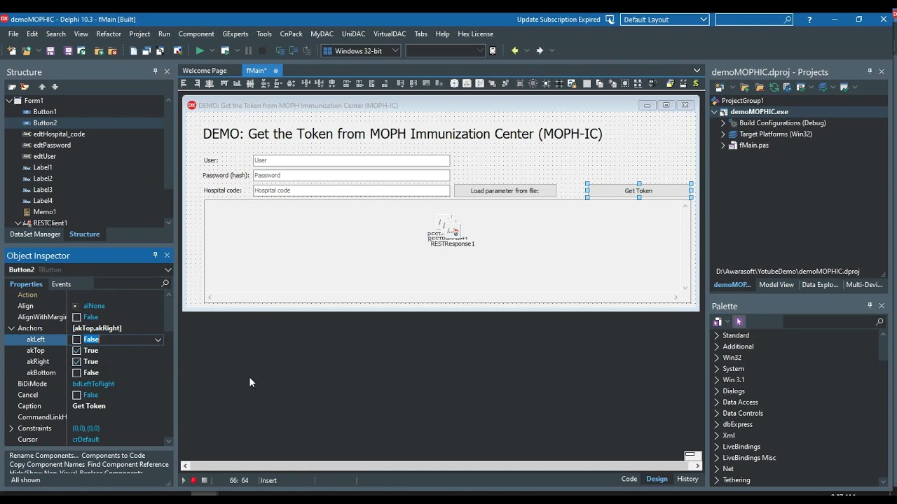Expand the Data Access palette category
This screenshot has height=504, width=897.
(x=717, y=402)
